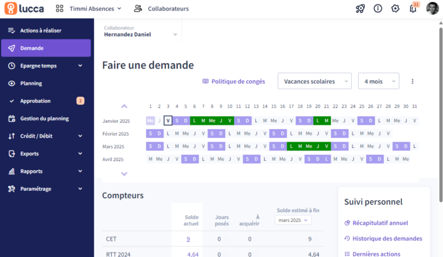Click the Politique de congés book icon
The image size is (443, 257).
[205, 81]
